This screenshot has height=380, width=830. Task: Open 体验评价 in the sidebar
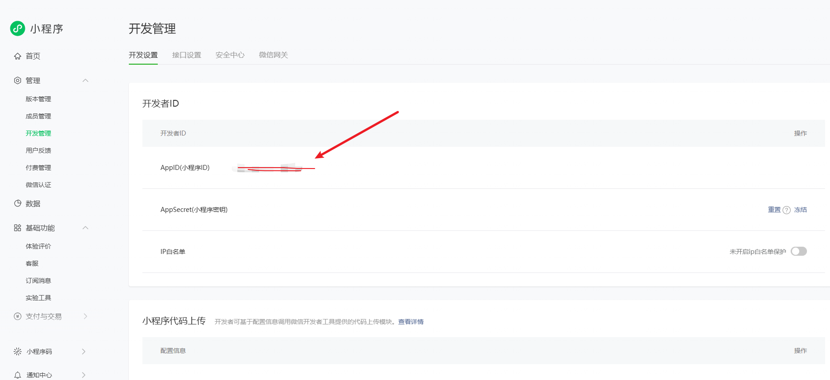[38, 246]
